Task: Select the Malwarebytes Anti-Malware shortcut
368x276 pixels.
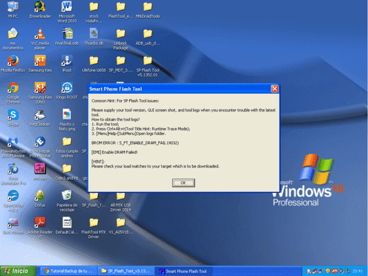Action: click(13, 147)
